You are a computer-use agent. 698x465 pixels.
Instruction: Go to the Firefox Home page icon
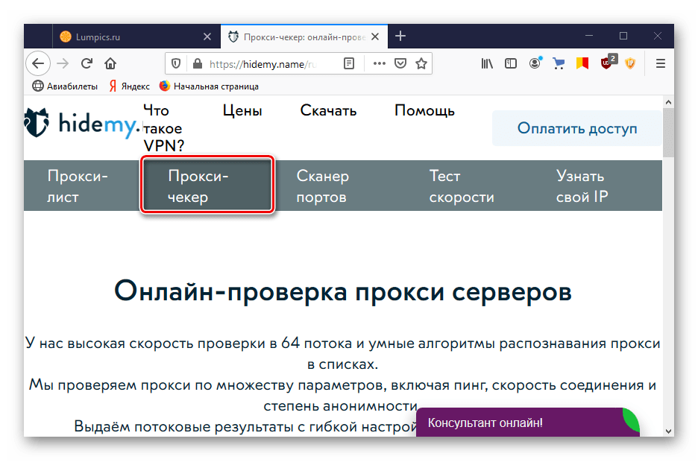pos(110,64)
